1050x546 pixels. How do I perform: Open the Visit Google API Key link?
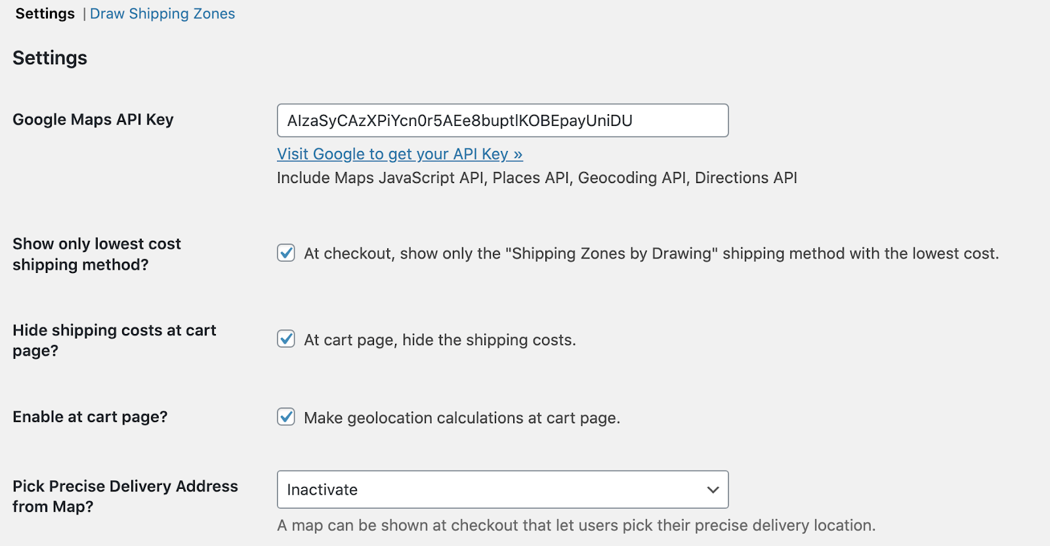(x=399, y=154)
